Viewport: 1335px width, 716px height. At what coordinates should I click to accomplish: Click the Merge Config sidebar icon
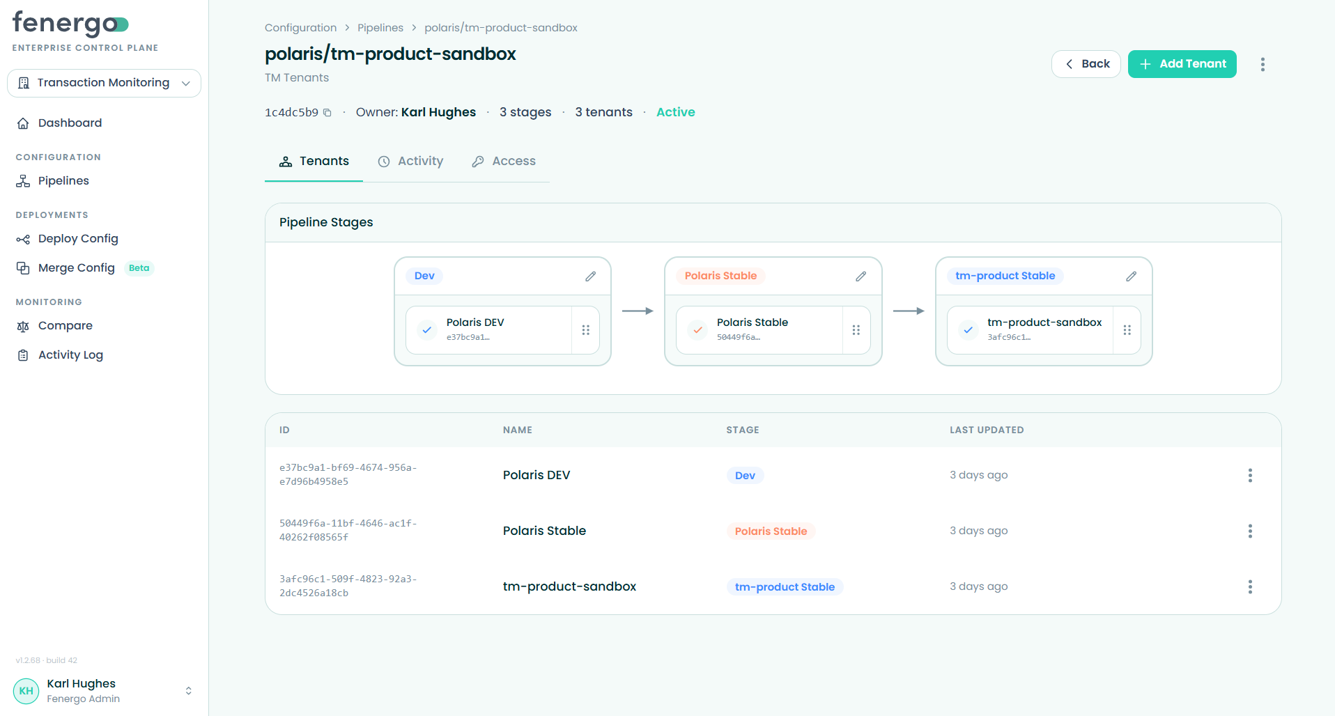pyautogui.click(x=23, y=268)
